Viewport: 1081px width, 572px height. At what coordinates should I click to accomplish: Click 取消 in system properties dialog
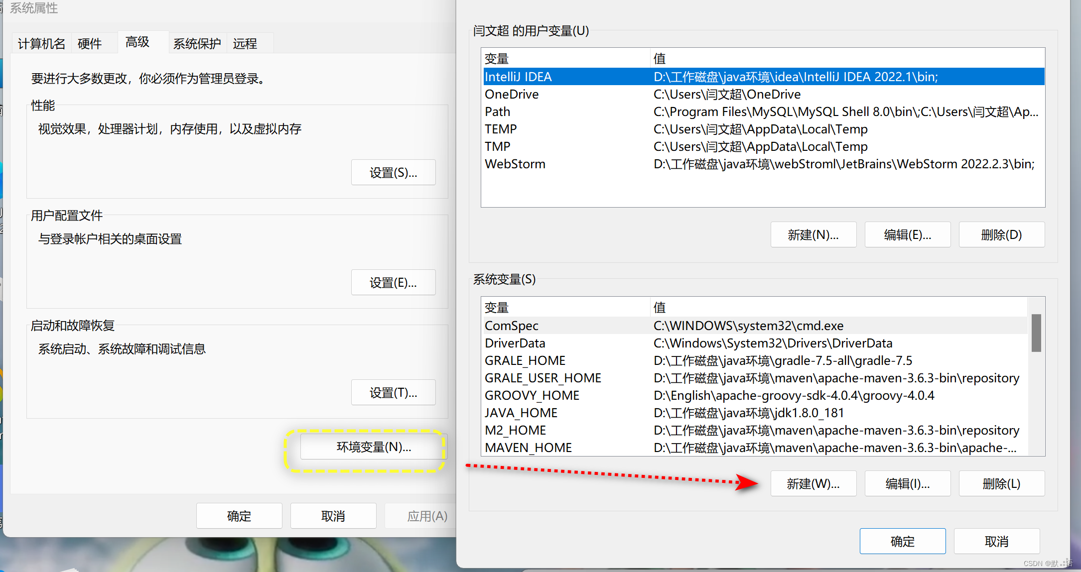tap(333, 516)
